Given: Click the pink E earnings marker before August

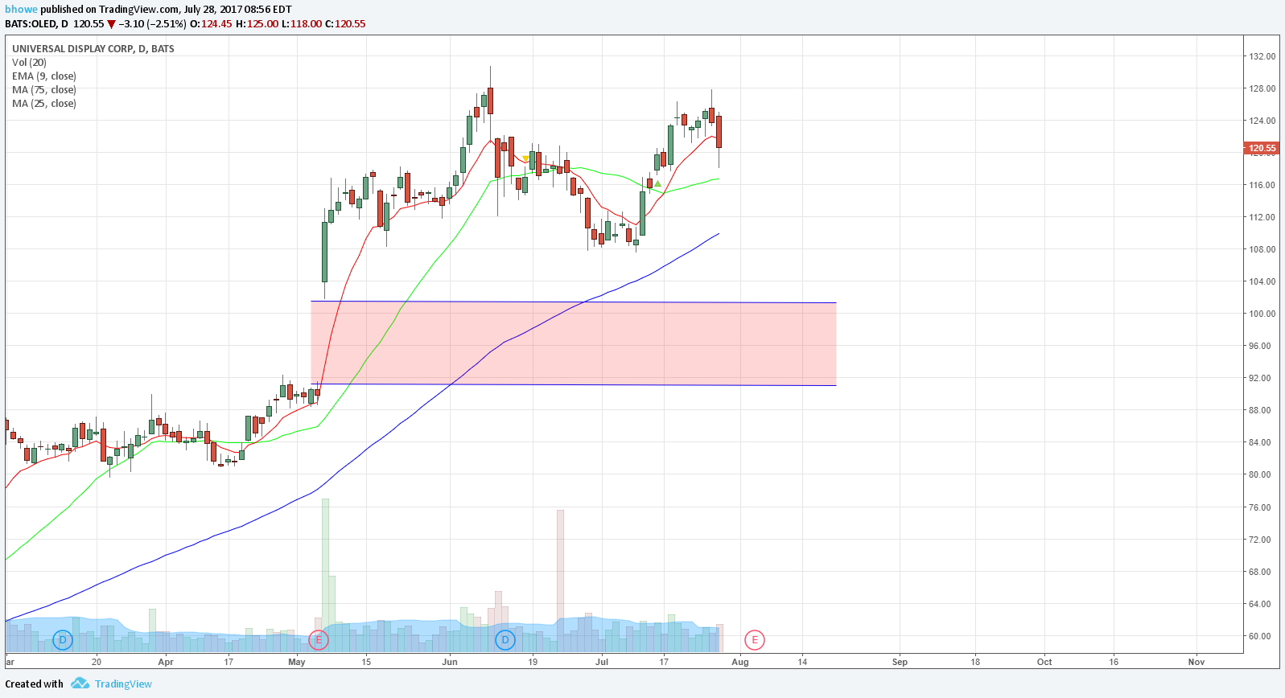Looking at the screenshot, I should (x=754, y=640).
